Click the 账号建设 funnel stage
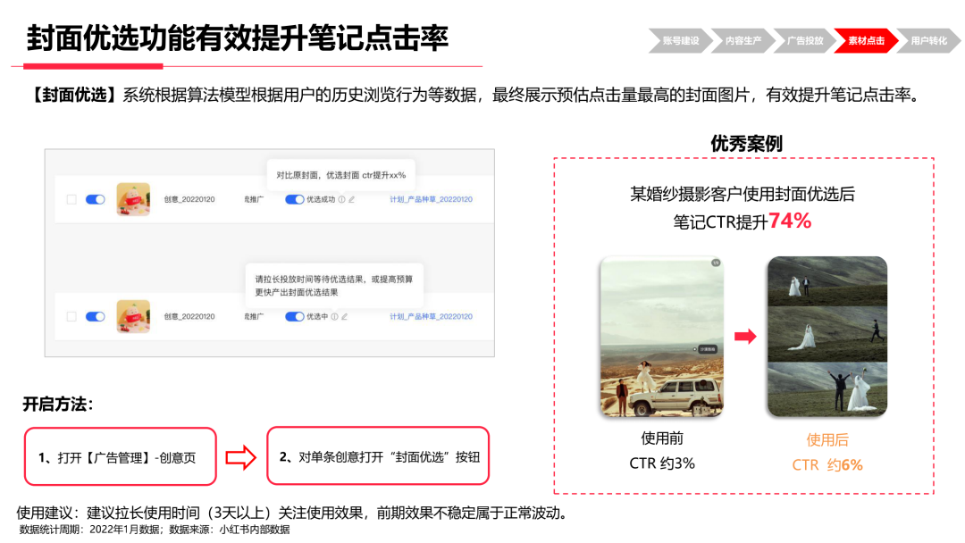The image size is (965, 543). click(680, 40)
